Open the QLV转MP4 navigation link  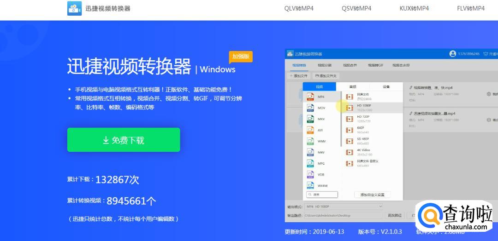[299, 9]
